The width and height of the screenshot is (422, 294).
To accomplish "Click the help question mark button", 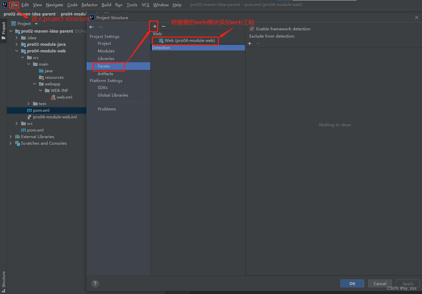I will click(95, 283).
